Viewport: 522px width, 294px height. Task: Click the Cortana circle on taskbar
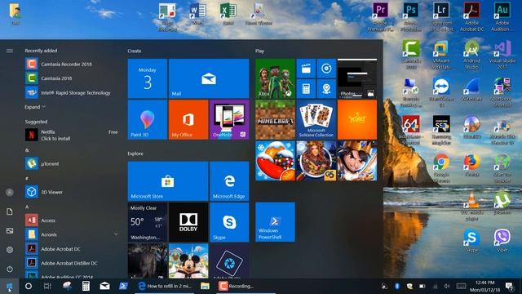(29, 286)
